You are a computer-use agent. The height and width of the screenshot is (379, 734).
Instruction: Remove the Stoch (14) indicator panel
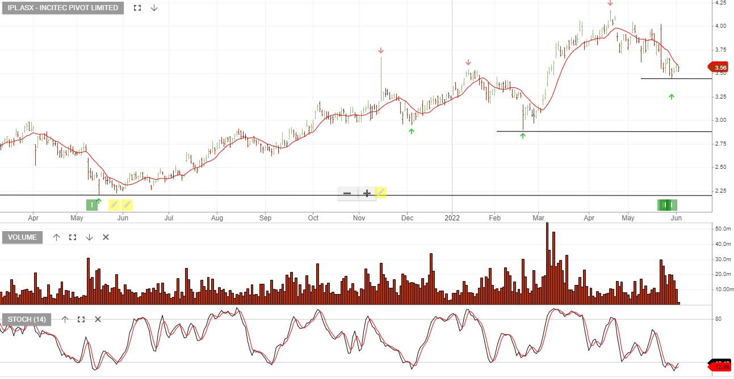click(x=98, y=320)
